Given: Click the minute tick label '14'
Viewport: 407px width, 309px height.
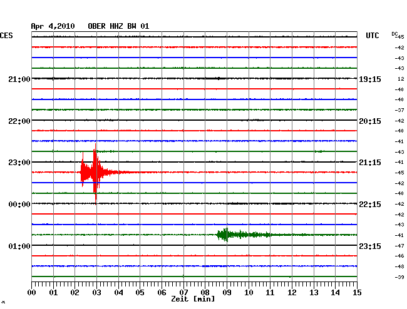Looking at the screenshot, I should [x=335, y=292].
